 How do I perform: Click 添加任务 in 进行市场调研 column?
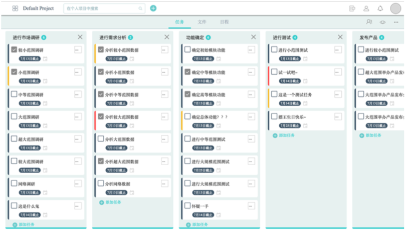click(x=24, y=224)
